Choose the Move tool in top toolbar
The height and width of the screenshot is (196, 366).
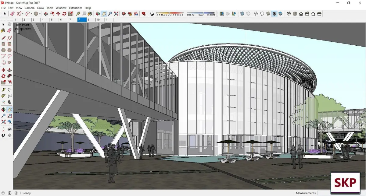coord(58,14)
